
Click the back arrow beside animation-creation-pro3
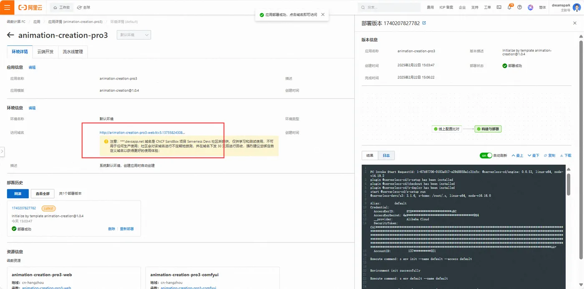[x=10, y=35]
